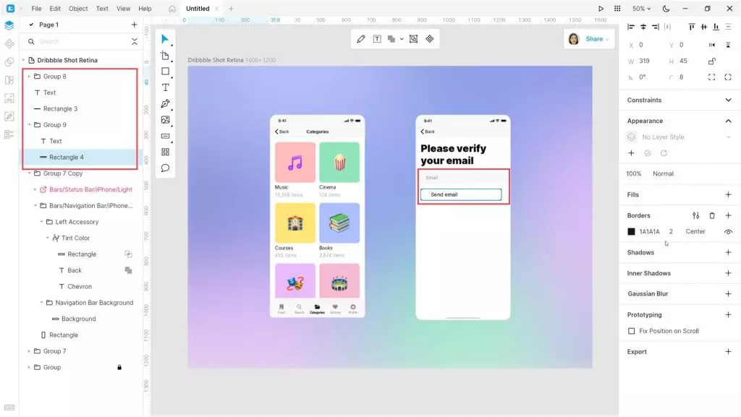Click the mask icon in the top toolbar
741x417 pixels.
point(413,39)
